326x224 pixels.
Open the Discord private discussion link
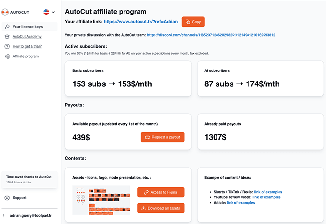pos(211,35)
